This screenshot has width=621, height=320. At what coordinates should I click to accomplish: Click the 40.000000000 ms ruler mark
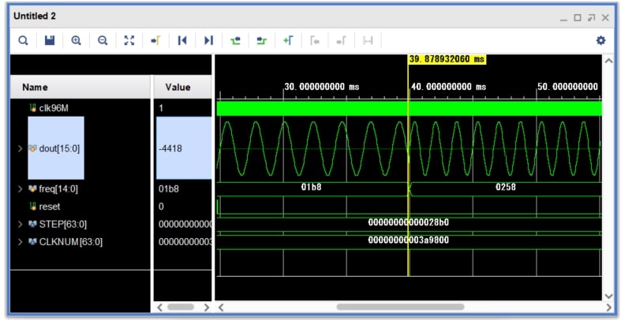point(449,87)
